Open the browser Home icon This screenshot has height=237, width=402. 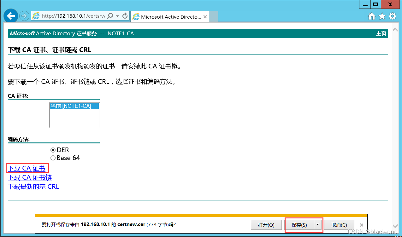click(372, 16)
